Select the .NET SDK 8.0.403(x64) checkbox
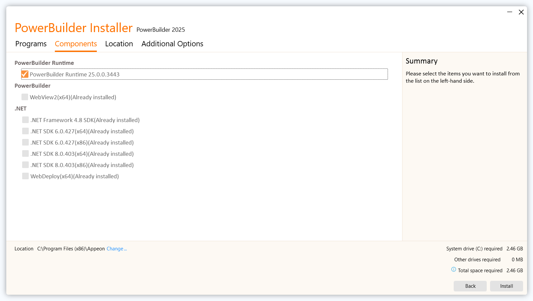533x301 pixels. 25,153
